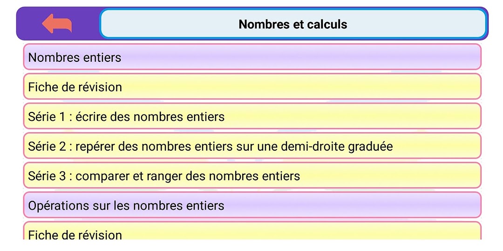This screenshot has width=503, height=251.
Task: Expand Opérations sur les nombres entiers header
Action: (252, 205)
